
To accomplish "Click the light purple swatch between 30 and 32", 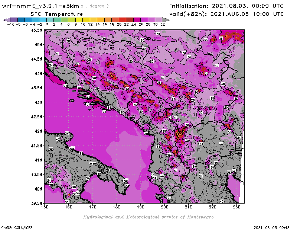I will coord(159,20).
